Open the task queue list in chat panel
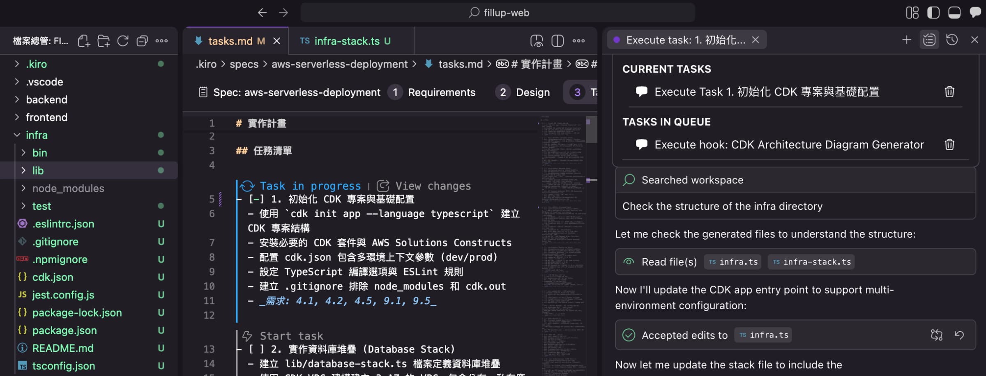The image size is (986, 376). click(x=929, y=40)
